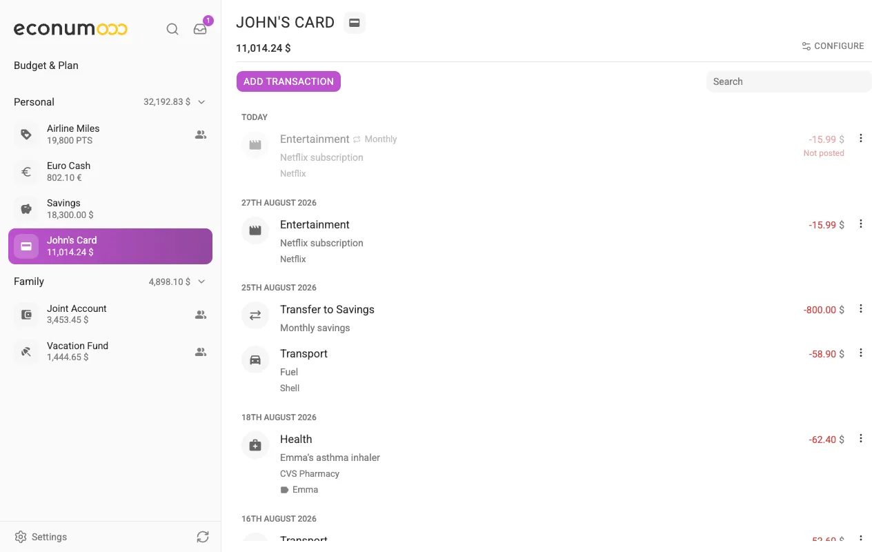
Task: Click the Savings piggy bank icon
Action: tap(26, 209)
